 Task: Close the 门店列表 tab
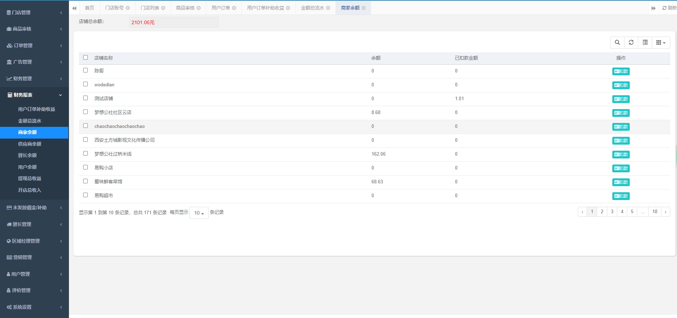(163, 8)
